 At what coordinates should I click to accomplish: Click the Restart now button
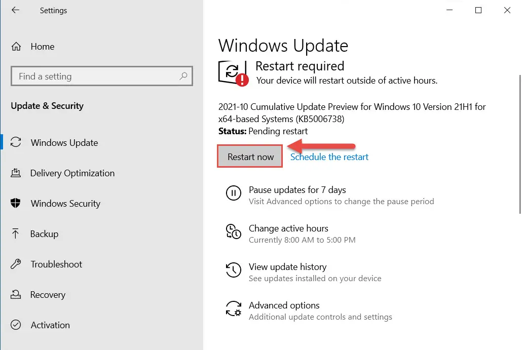(x=250, y=157)
